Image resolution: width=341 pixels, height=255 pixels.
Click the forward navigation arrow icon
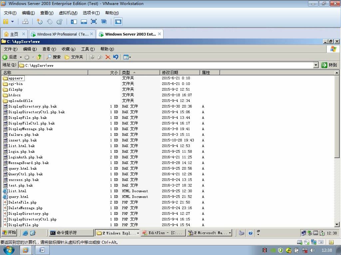click(x=27, y=57)
